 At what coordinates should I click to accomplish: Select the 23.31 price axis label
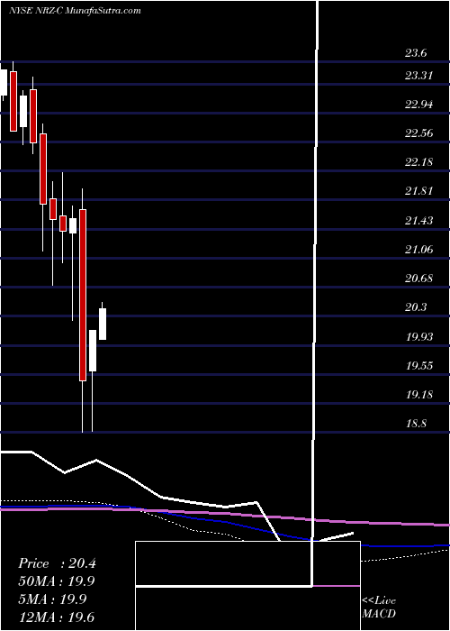click(418, 75)
